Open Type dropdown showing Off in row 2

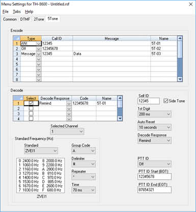(x=39, y=49)
